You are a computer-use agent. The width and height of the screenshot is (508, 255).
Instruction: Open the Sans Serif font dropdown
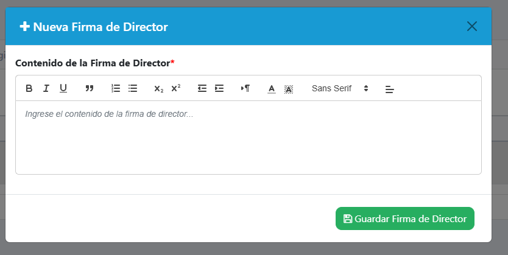point(340,88)
